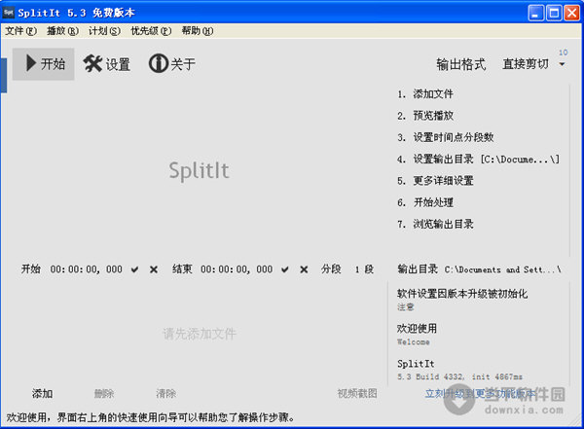Choose step 1. 添加文件
Image resolution: width=584 pixels, height=429 pixels.
click(425, 93)
